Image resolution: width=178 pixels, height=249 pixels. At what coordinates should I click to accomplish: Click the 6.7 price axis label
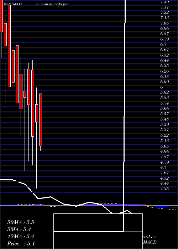coord(163,44)
